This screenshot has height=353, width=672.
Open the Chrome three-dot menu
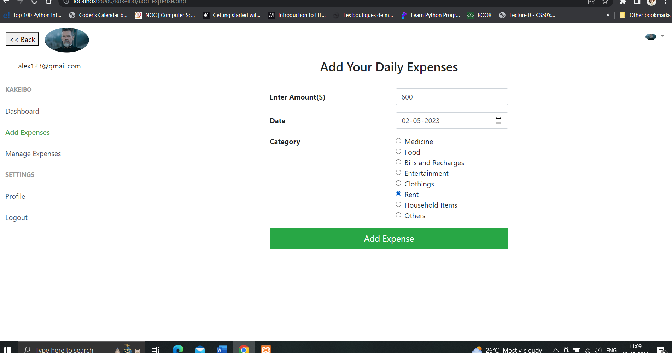coord(666,2)
